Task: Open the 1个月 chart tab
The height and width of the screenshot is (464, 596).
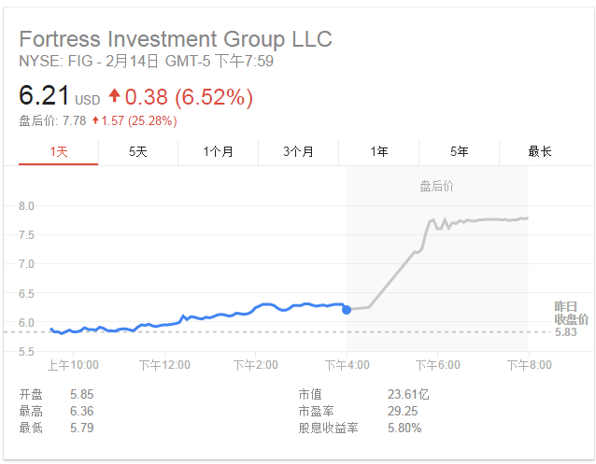Action: tap(219, 151)
